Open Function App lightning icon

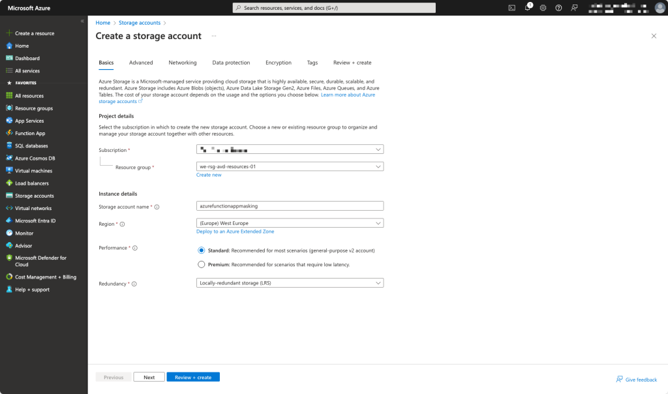click(x=9, y=133)
